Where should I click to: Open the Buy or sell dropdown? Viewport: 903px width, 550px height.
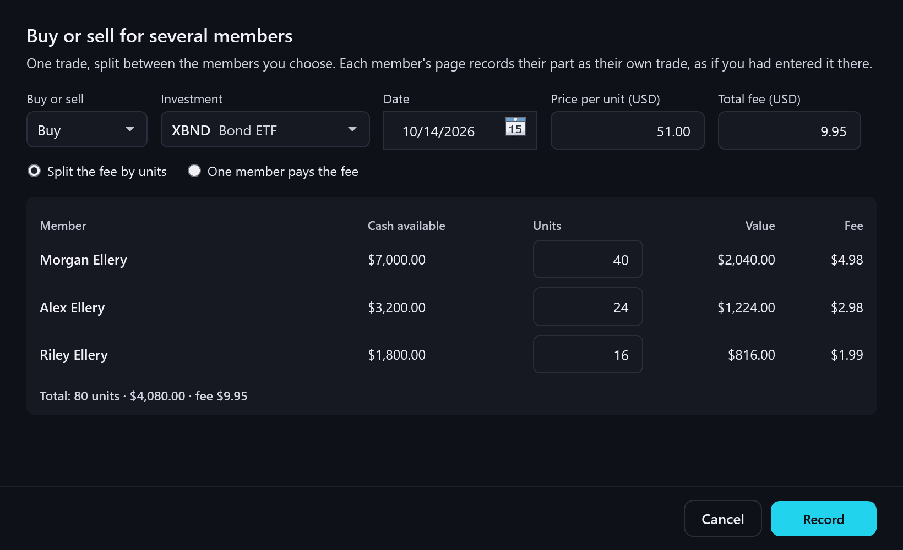click(x=87, y=129)
